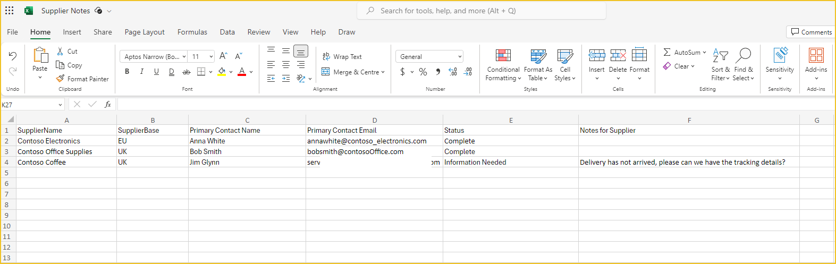Switch to the Insert tab
Viewport: 836px width, 264px height.
point(72,32)
